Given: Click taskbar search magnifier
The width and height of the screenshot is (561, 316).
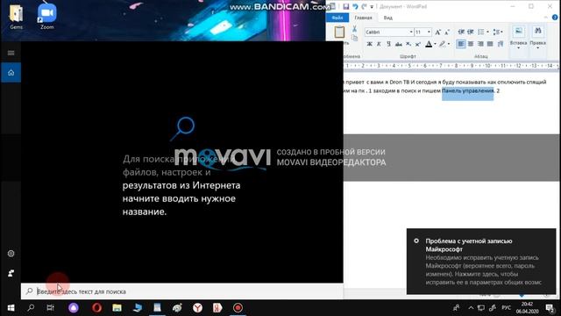Looking at the screenshot, I should (31, 308).
